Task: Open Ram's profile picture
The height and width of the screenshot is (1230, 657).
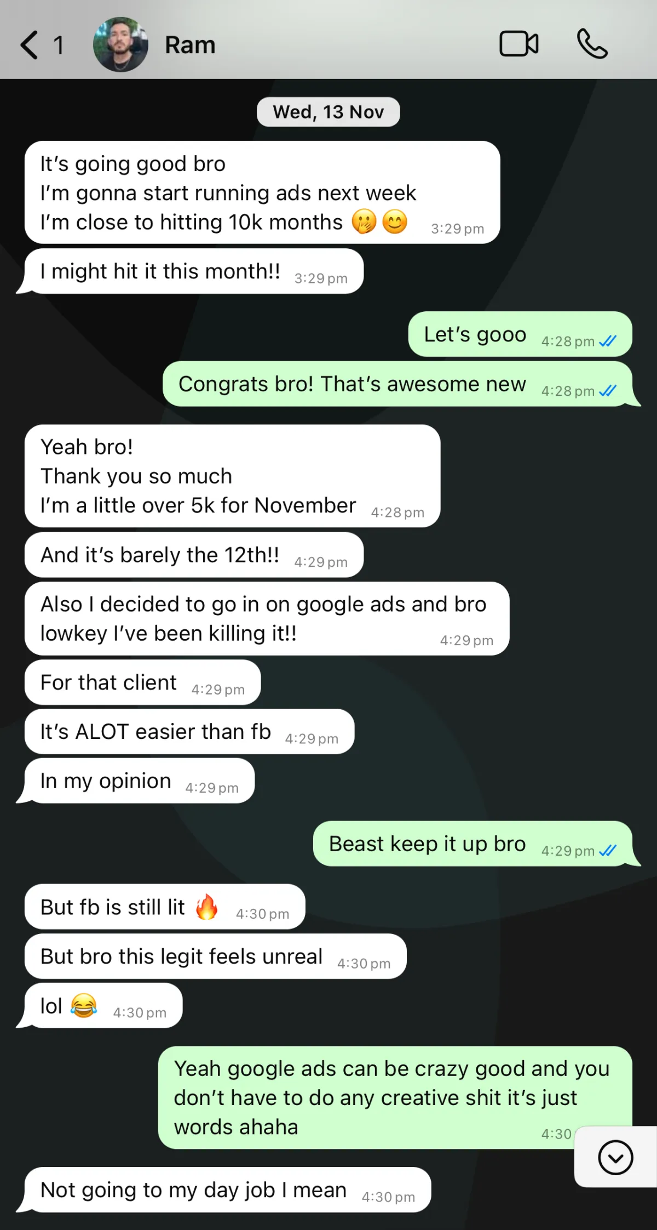Action: 120,44
